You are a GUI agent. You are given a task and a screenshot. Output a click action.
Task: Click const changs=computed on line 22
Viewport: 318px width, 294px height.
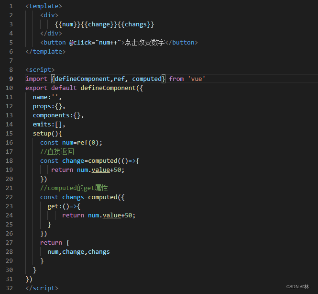click(x=79, y=197)
